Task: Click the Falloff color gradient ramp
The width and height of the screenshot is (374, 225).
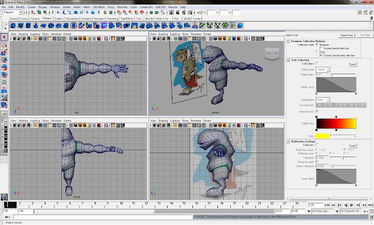Action: (x=336, y=123)
